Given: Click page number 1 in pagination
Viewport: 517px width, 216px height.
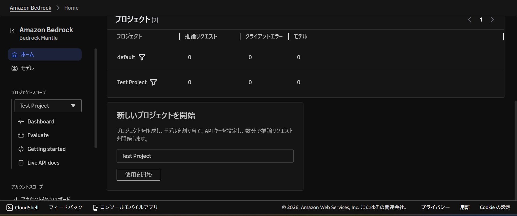Looking at the screenshot, I should 481,20.
